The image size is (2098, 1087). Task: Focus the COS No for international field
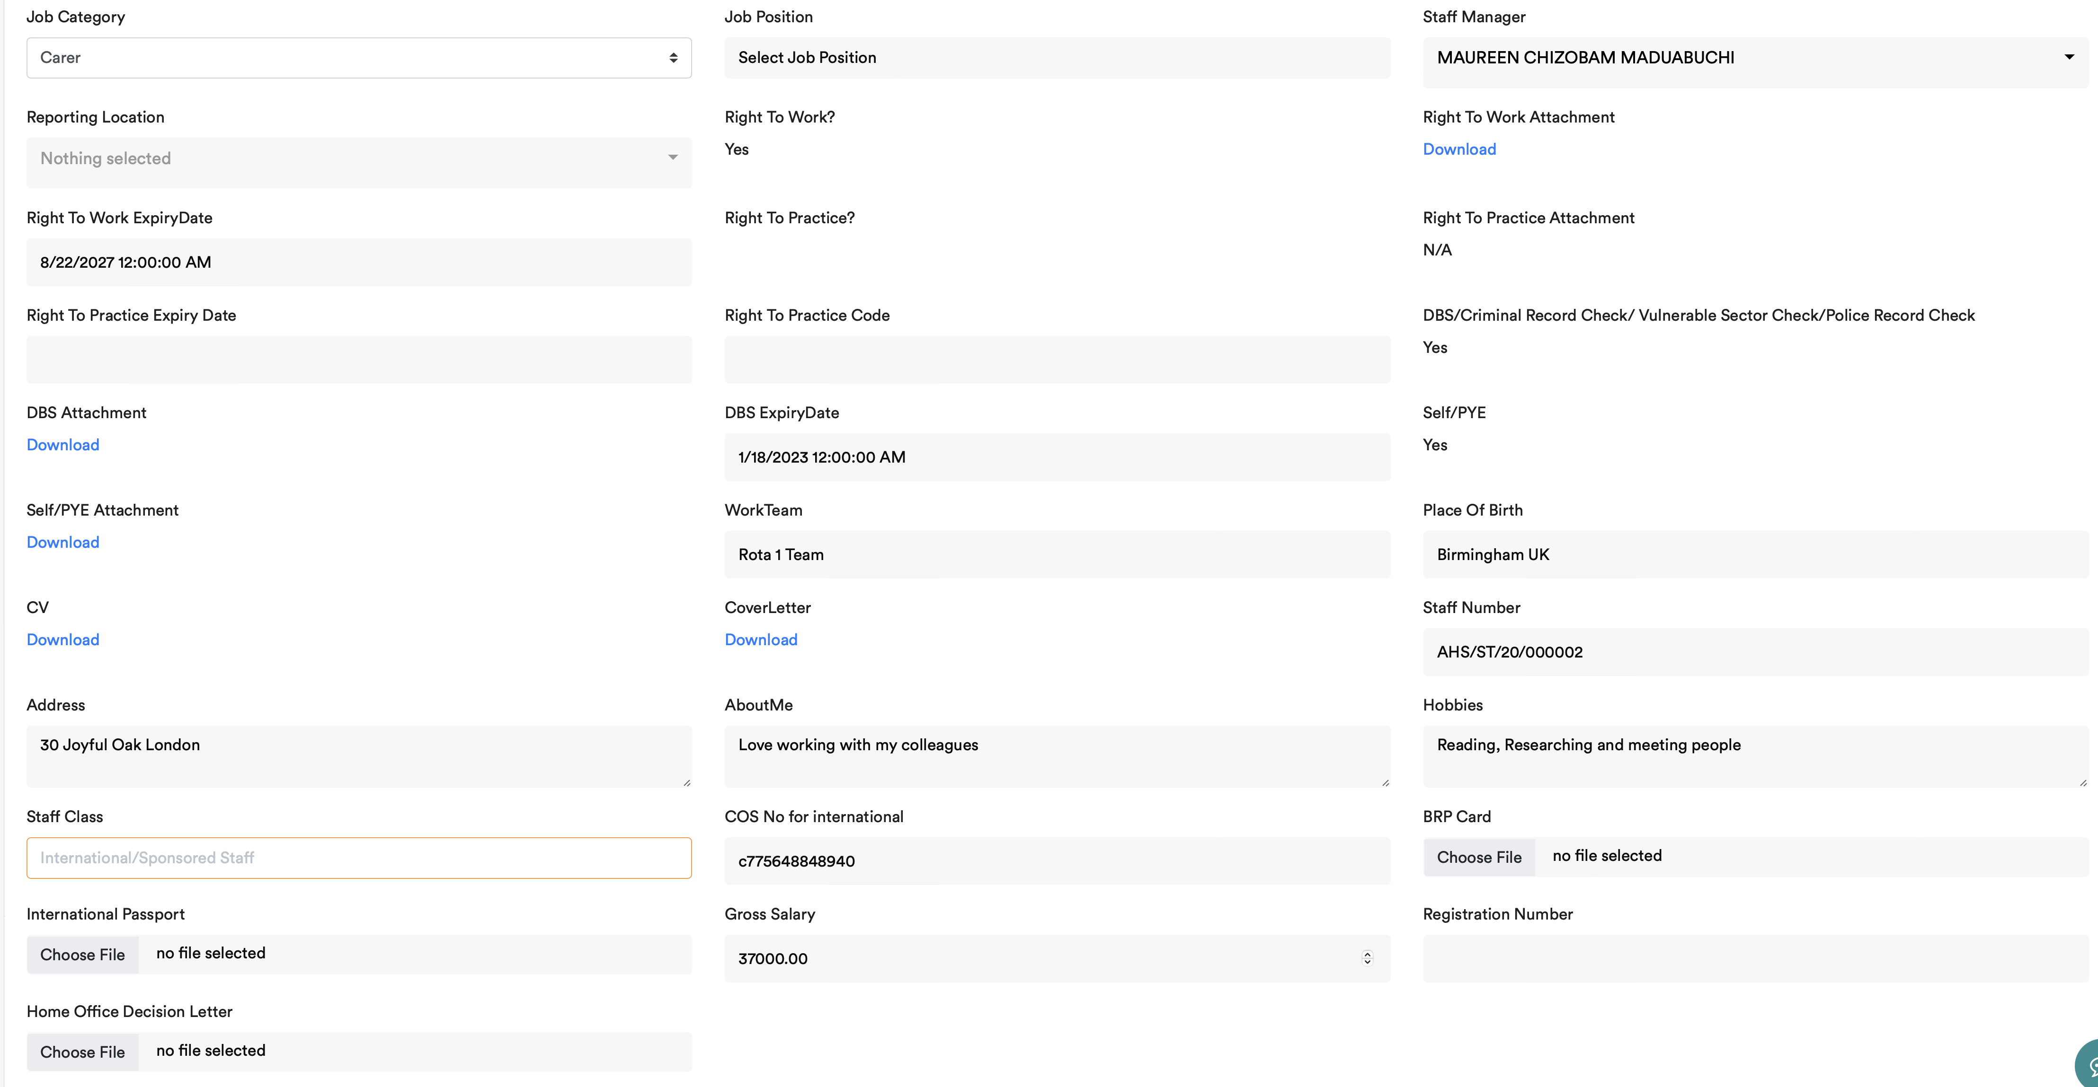(1056, 862)
